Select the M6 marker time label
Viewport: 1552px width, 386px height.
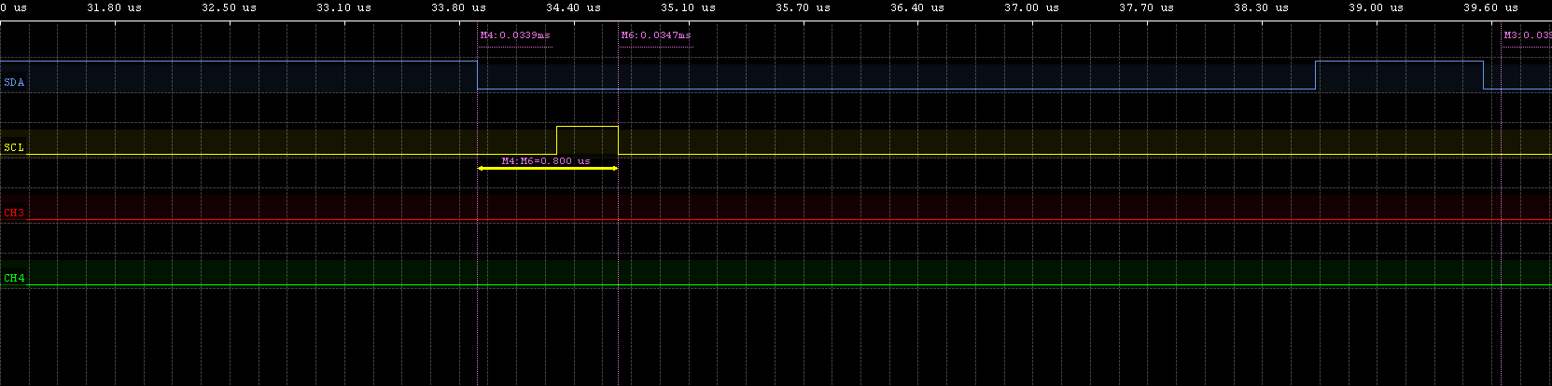pyautogui.click(x=656, y=35)
